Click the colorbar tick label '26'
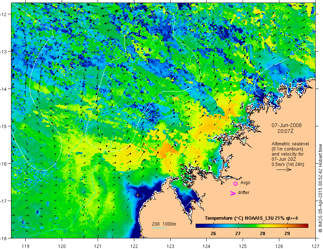Viewport: 323px width, 249px height. pos(213,233)
